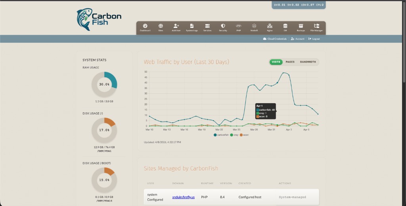Click the Disk Usage (/boot) donut chart
The image size is (406, 206).
104,180
